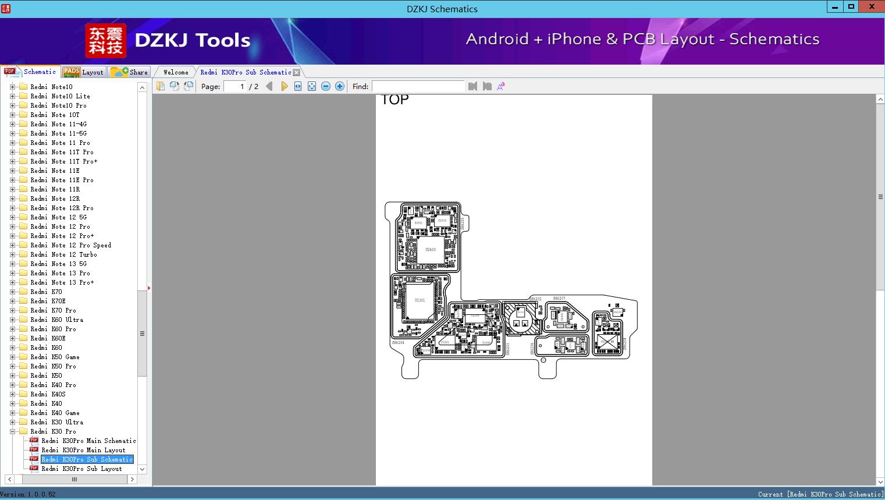Click the DZKJ app icon in title bar

tap(6, 8)
